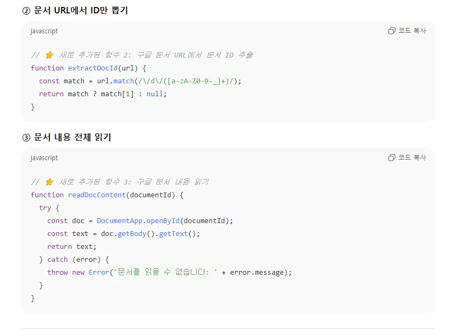
Task: Click the null keyword in the return line
Action: [x=155, y=94]
